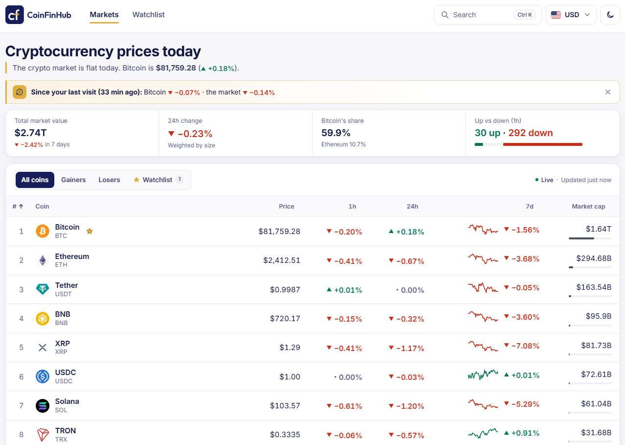Image resolution: width=625 pixels, height=445 pixels.
Task: Click the USDC coin icon
Action: pyautogui.click(x=43, y=376)
